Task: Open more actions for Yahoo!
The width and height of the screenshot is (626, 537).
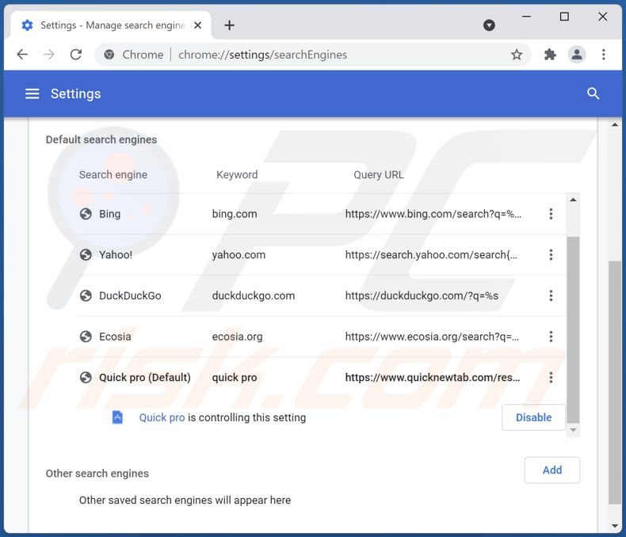Action: [551, 254]
